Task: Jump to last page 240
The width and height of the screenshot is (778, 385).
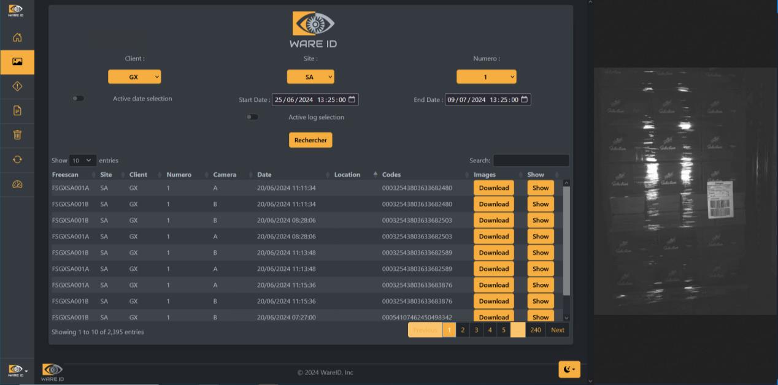Action: [x=535, y=330]
